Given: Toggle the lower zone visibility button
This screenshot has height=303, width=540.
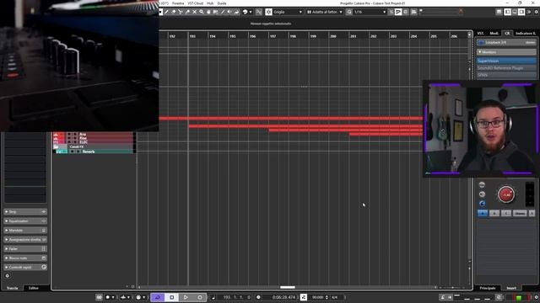Looking at the screenshot, I should (x=515, y=12).
